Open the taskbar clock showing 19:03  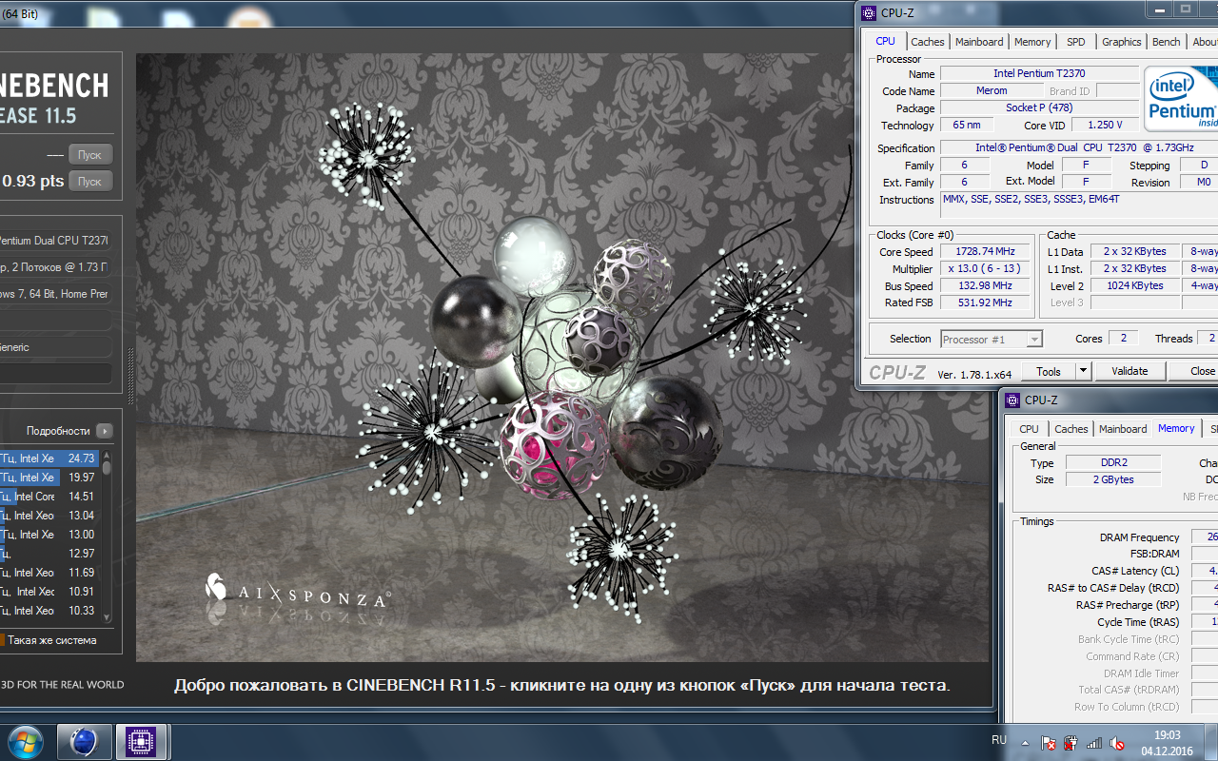(1167, 743)
